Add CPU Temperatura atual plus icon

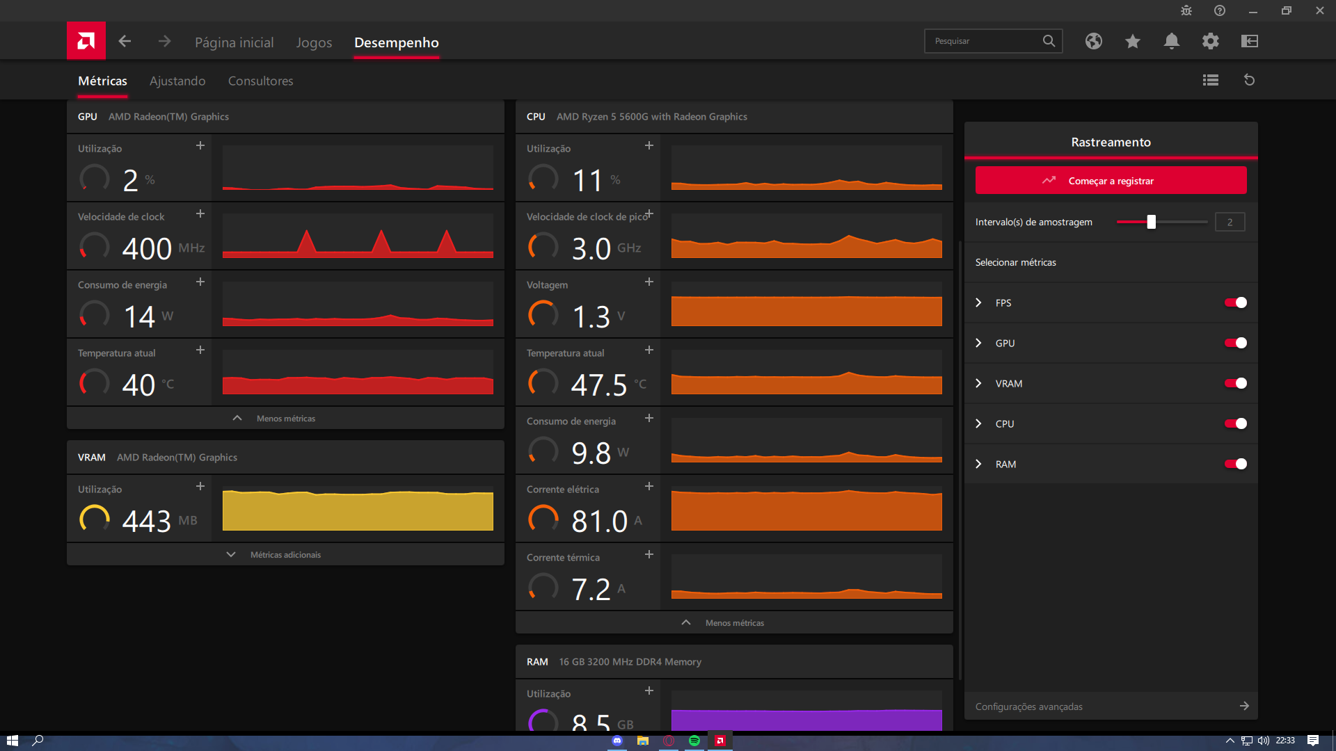(x=649, y=350)
